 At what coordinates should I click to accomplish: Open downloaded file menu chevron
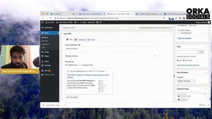[x=65, y=105]
